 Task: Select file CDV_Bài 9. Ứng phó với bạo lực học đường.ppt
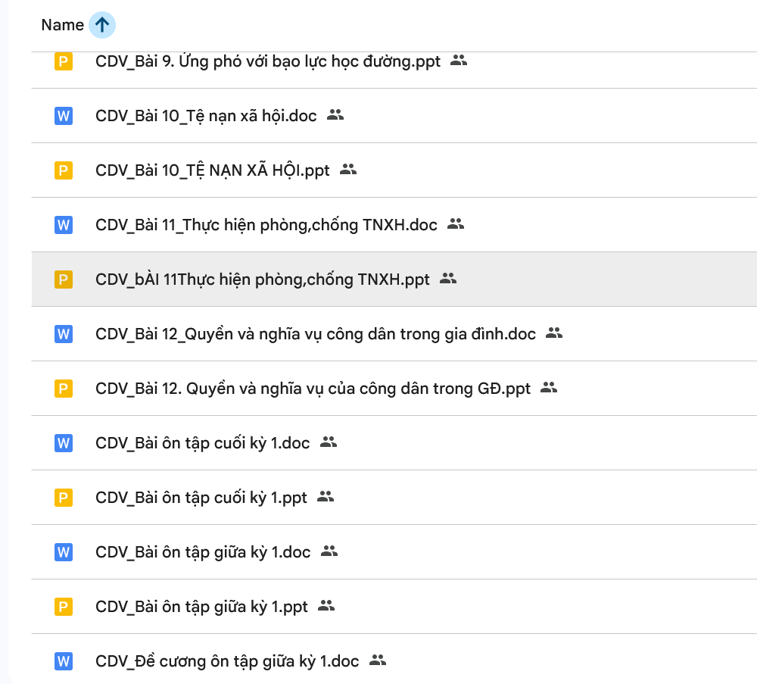click(x=267, y=61)
